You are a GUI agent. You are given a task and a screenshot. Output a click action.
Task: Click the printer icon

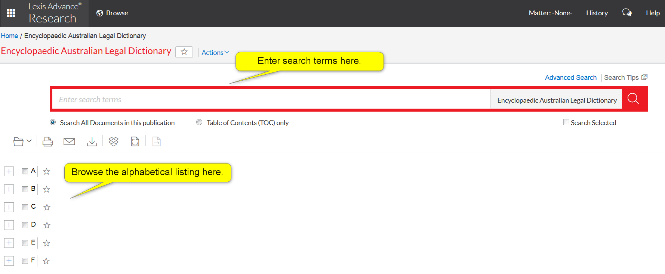[48, 141]
